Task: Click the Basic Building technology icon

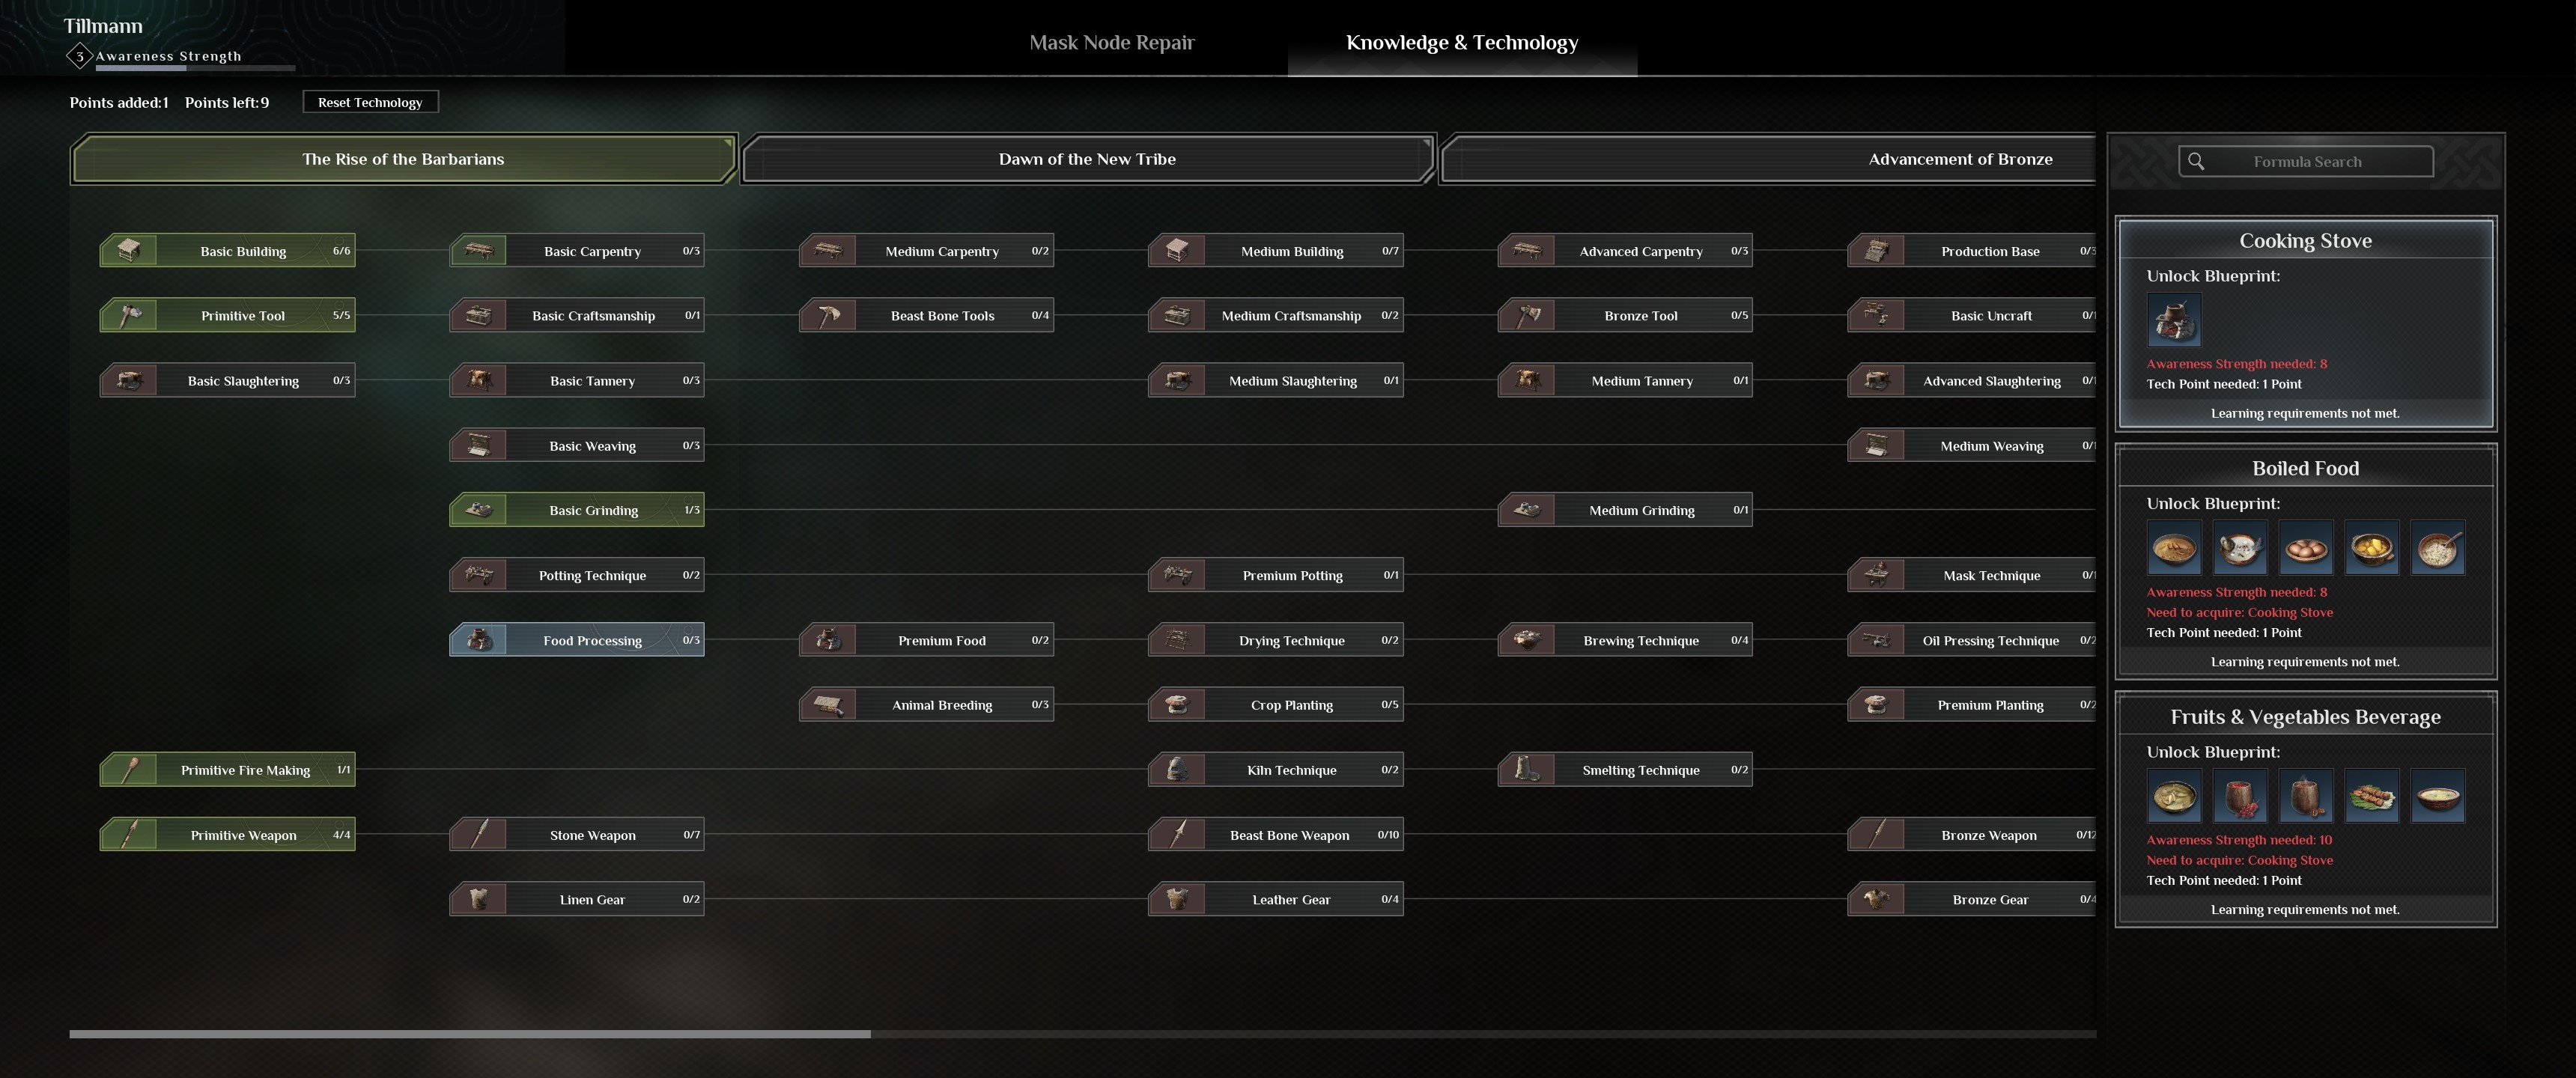Action: pyautogui.click(x=128, y=252)
